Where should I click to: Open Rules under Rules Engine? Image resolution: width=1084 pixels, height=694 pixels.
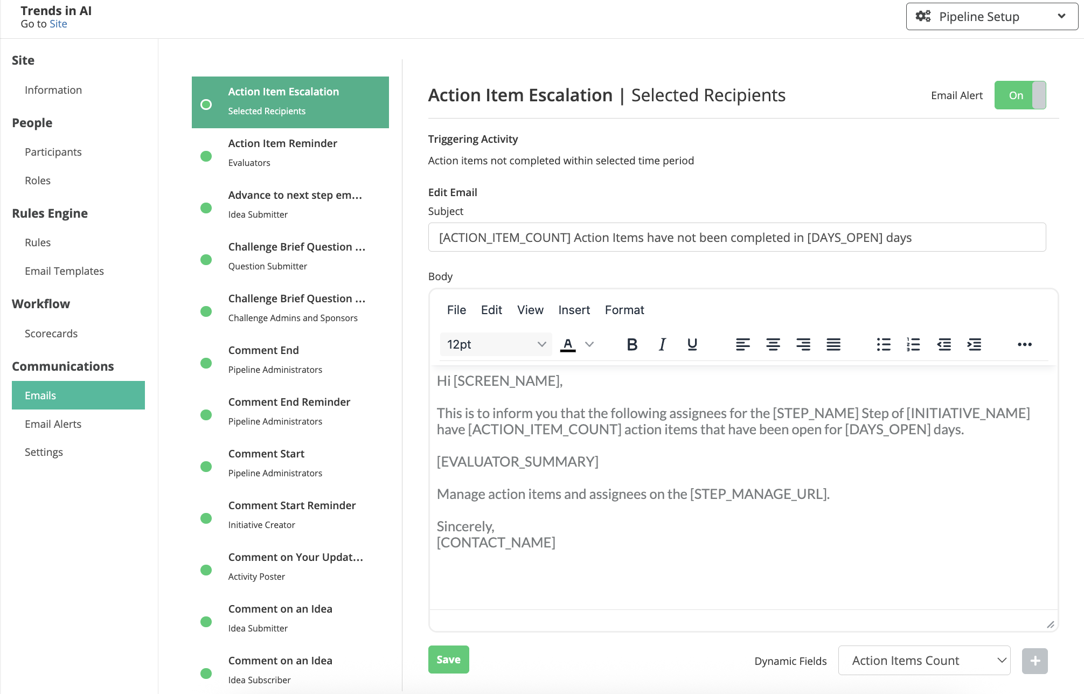point(38,242)
